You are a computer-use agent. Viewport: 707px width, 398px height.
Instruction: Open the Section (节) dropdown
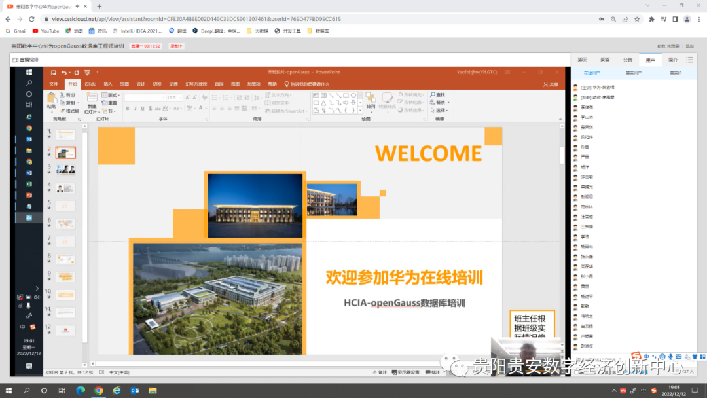pyautogui.click(x=109, y=111)
